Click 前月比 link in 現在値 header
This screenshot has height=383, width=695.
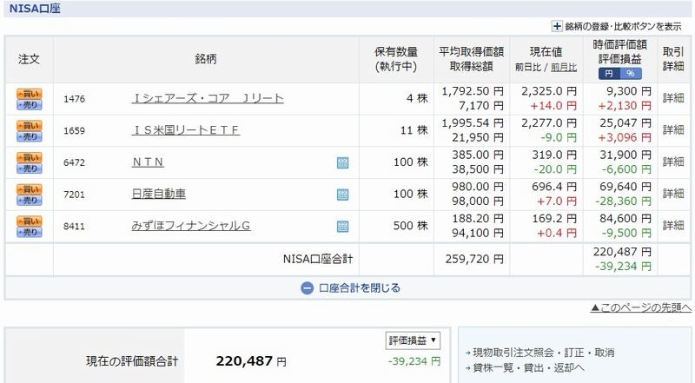click(x=564, y=68)
